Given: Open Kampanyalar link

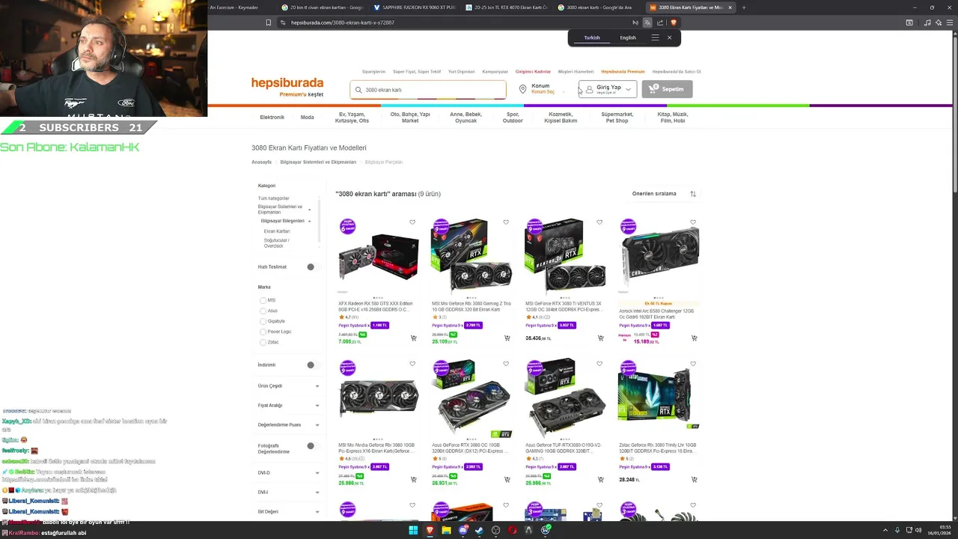Looking at the screenshot, I should coord(495,72).
